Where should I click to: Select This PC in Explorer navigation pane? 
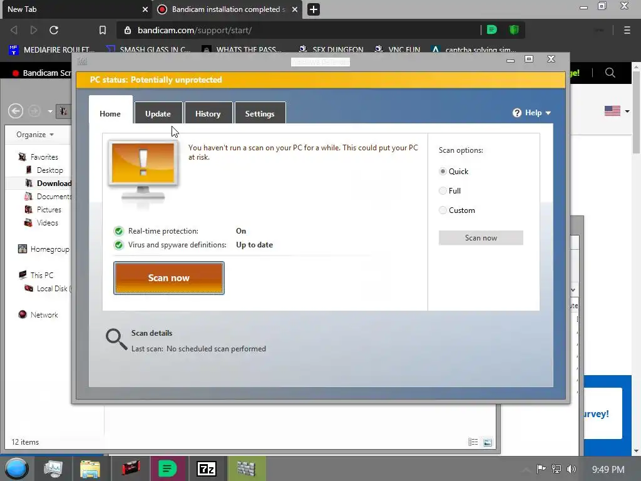(36, 276)
